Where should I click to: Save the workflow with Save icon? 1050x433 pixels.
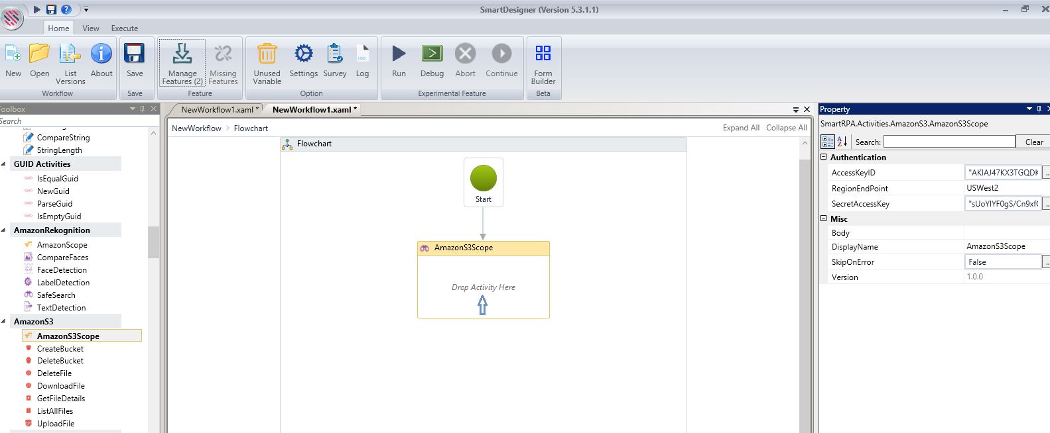135,54
